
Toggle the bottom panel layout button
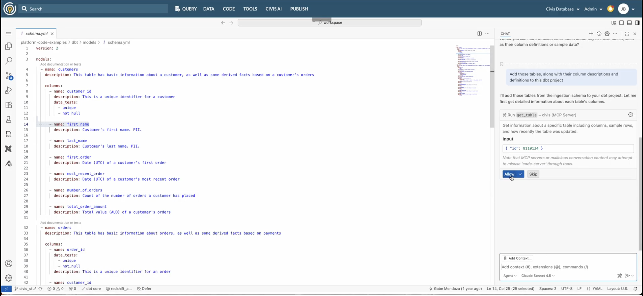click(629, 23)
